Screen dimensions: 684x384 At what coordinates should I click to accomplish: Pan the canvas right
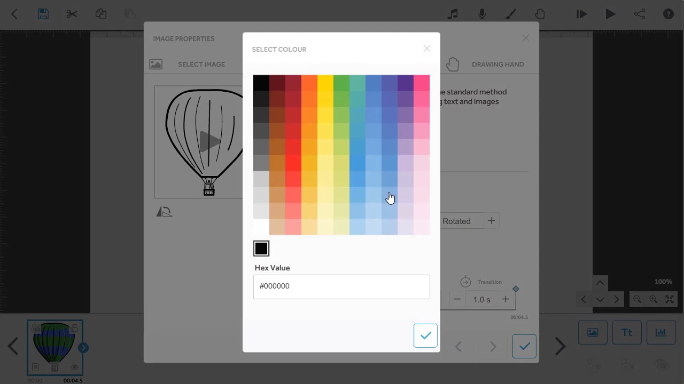[x=616, y=300]
